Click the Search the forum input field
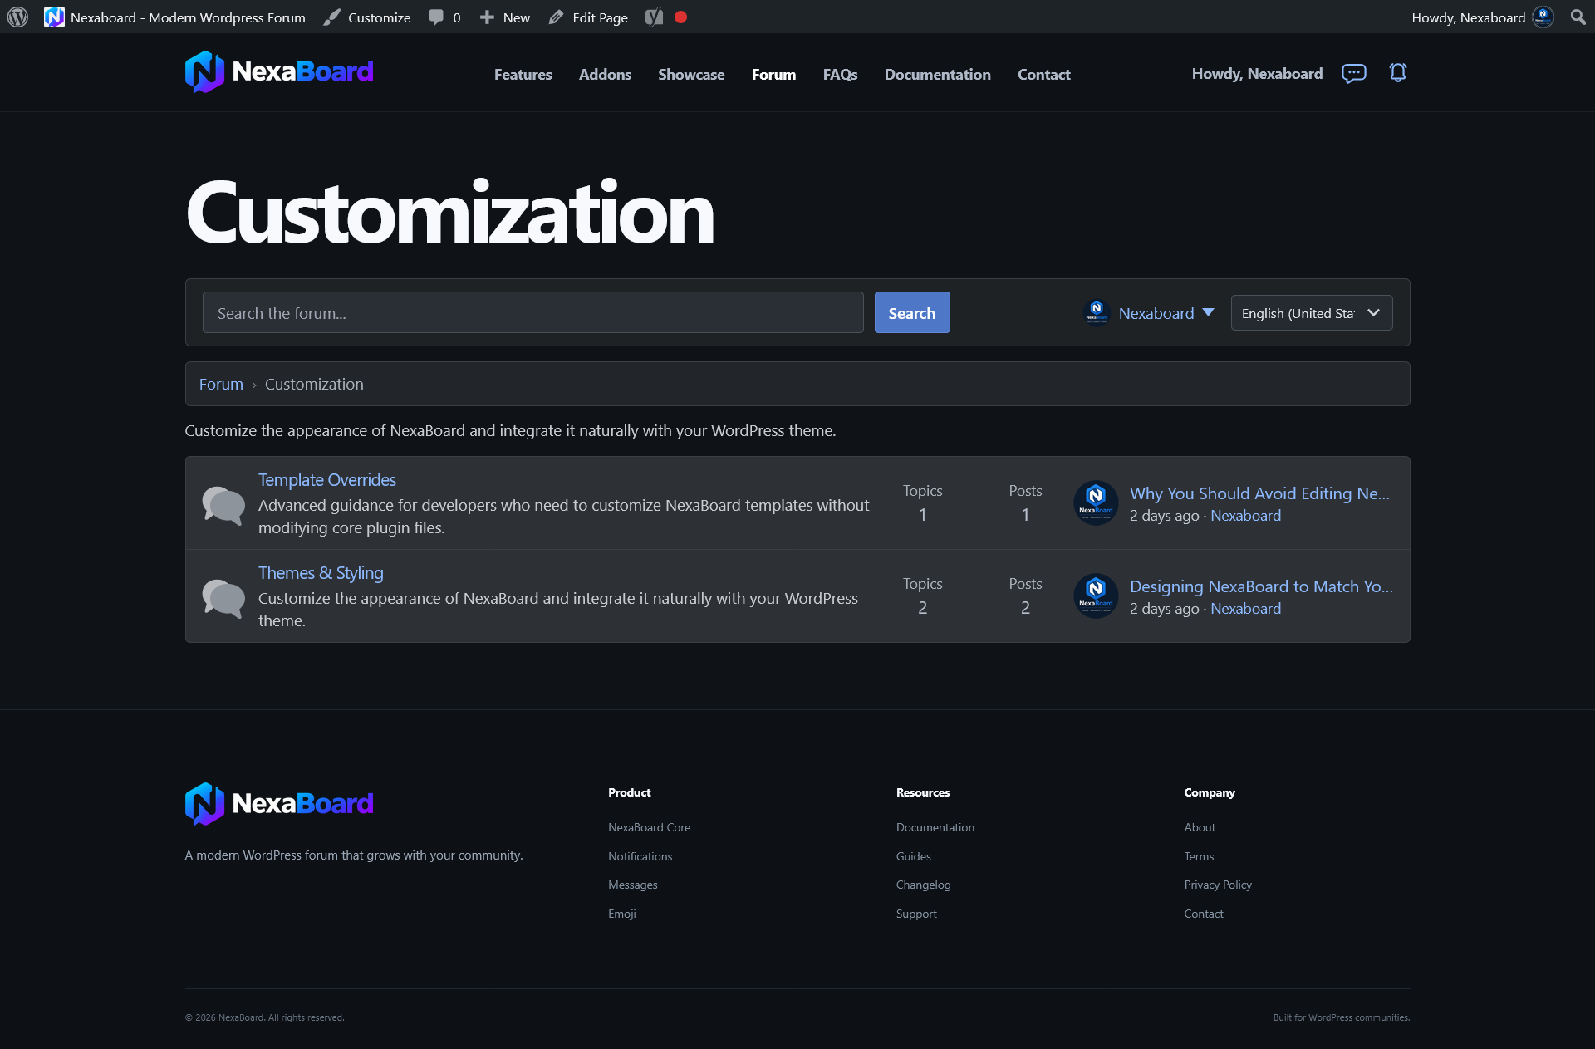The width and height of the screenshot is (1595, 1049). tap(532, 312)
